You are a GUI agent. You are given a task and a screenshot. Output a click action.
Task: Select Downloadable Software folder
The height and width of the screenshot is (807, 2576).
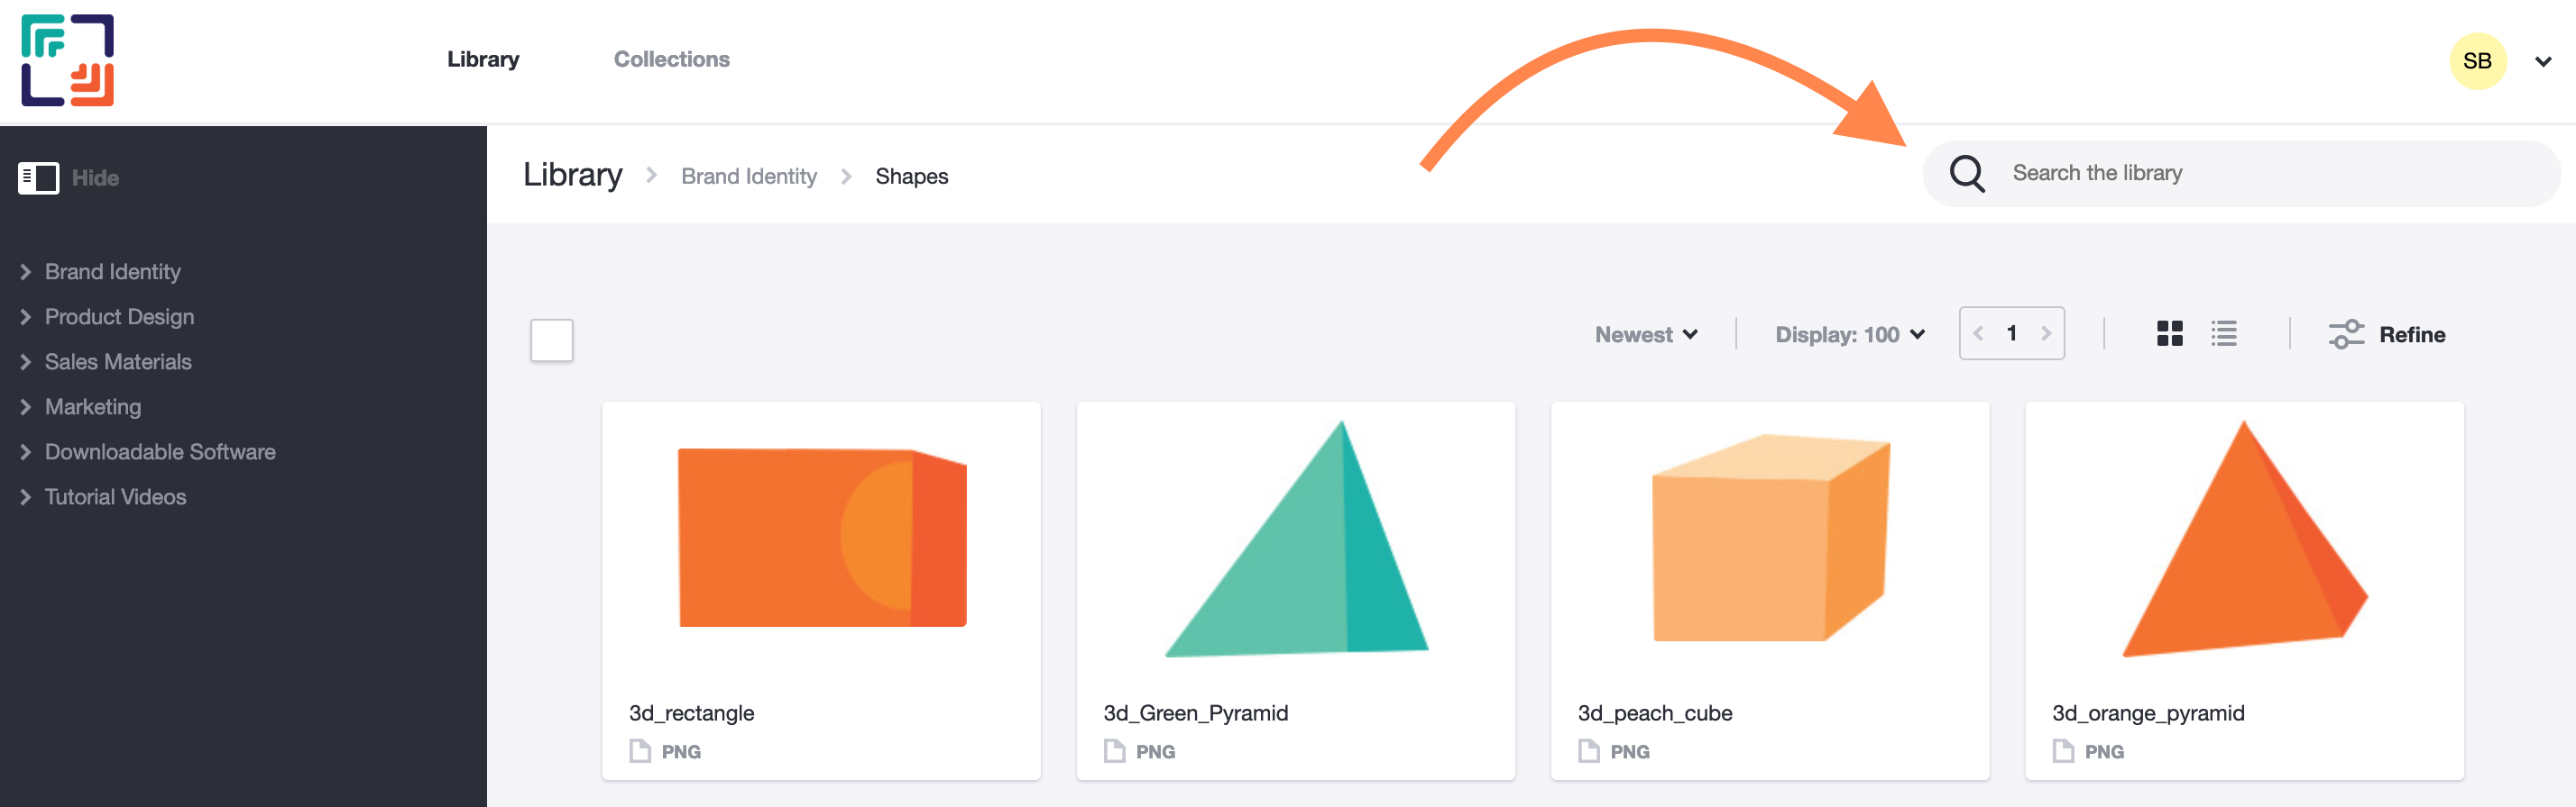tap(160, 451)
